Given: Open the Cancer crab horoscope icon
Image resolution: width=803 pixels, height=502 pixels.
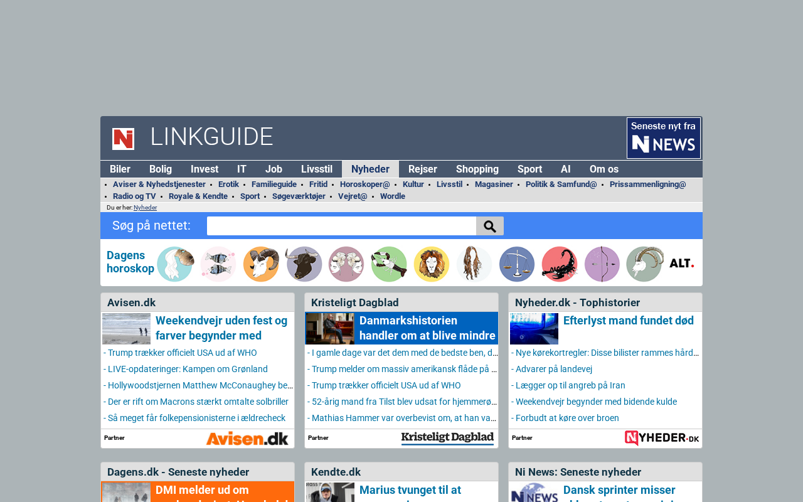Looking at the screenshot, I should (389, 264).
